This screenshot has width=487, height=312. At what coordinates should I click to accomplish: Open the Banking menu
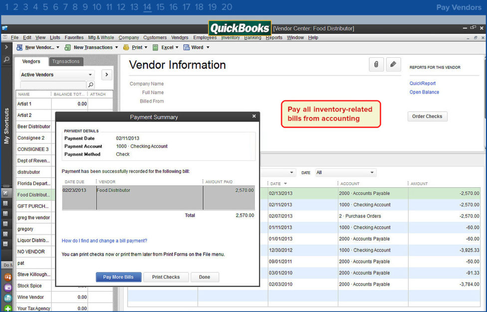point(252,37)
